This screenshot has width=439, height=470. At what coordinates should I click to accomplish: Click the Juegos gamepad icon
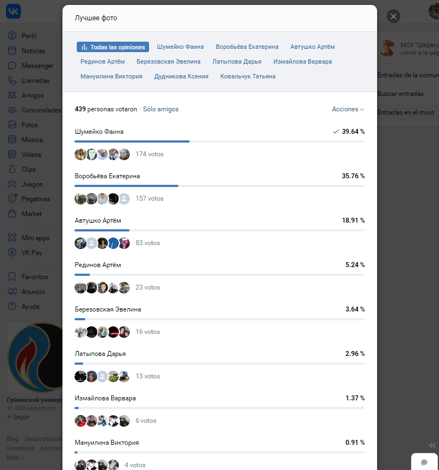coord(12,184)
